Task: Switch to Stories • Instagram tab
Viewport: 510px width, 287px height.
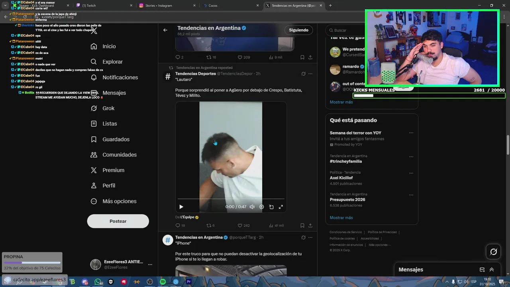Action: 167,6
